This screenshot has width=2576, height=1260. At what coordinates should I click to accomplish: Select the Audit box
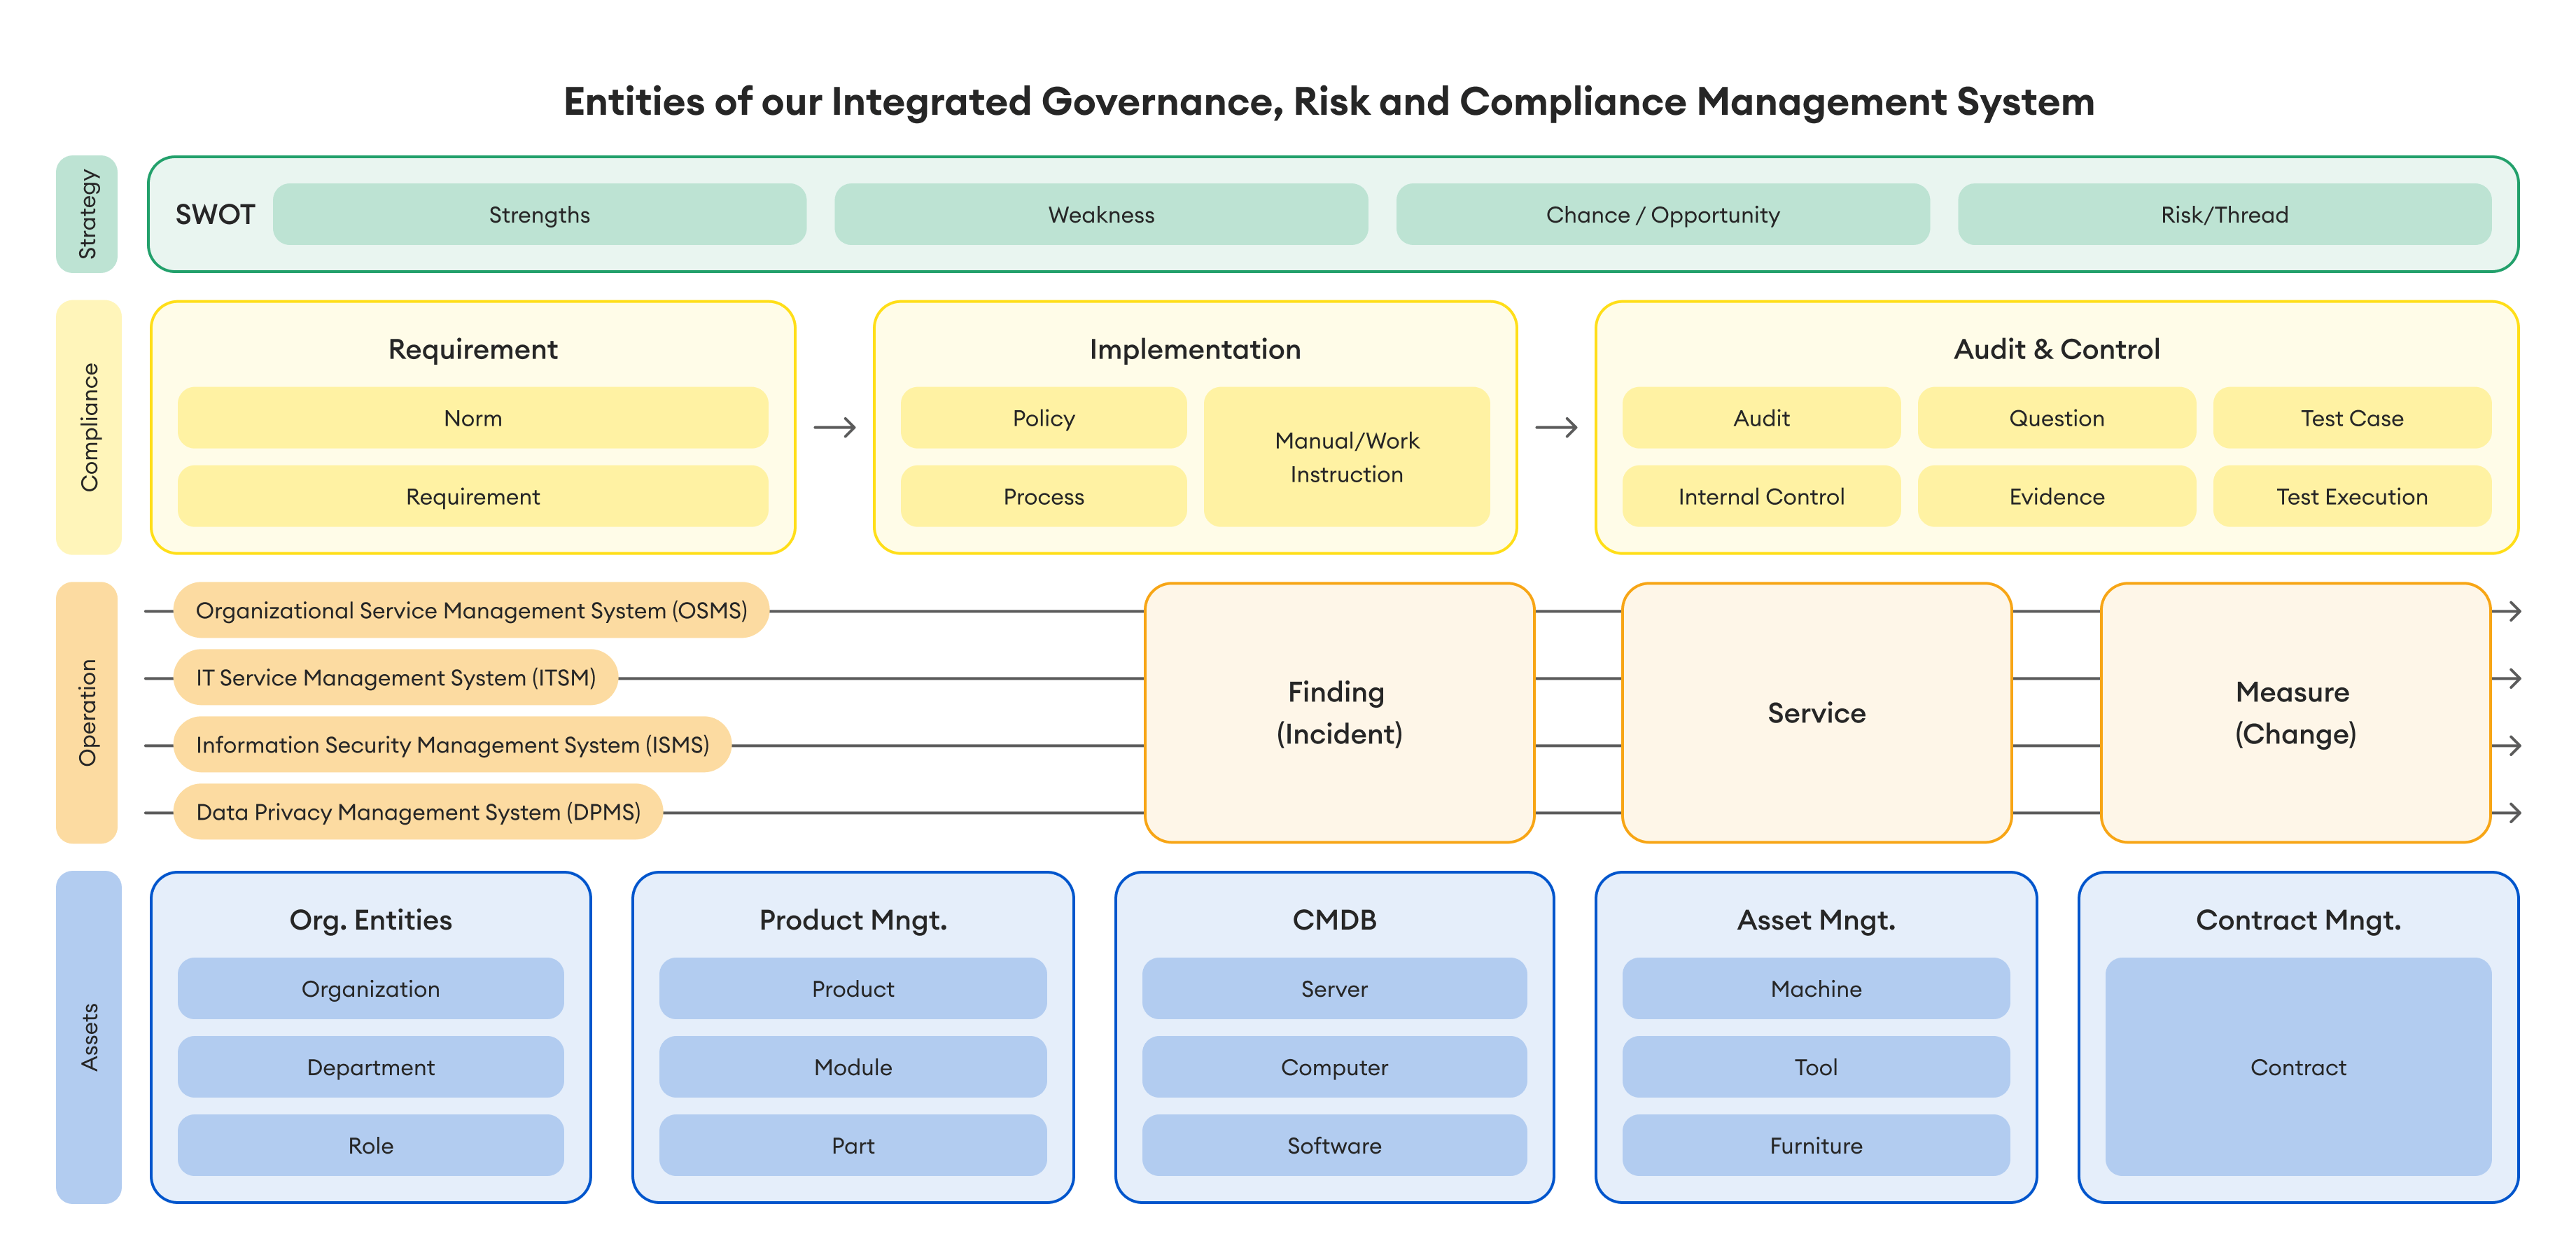tap(1761, 418)
